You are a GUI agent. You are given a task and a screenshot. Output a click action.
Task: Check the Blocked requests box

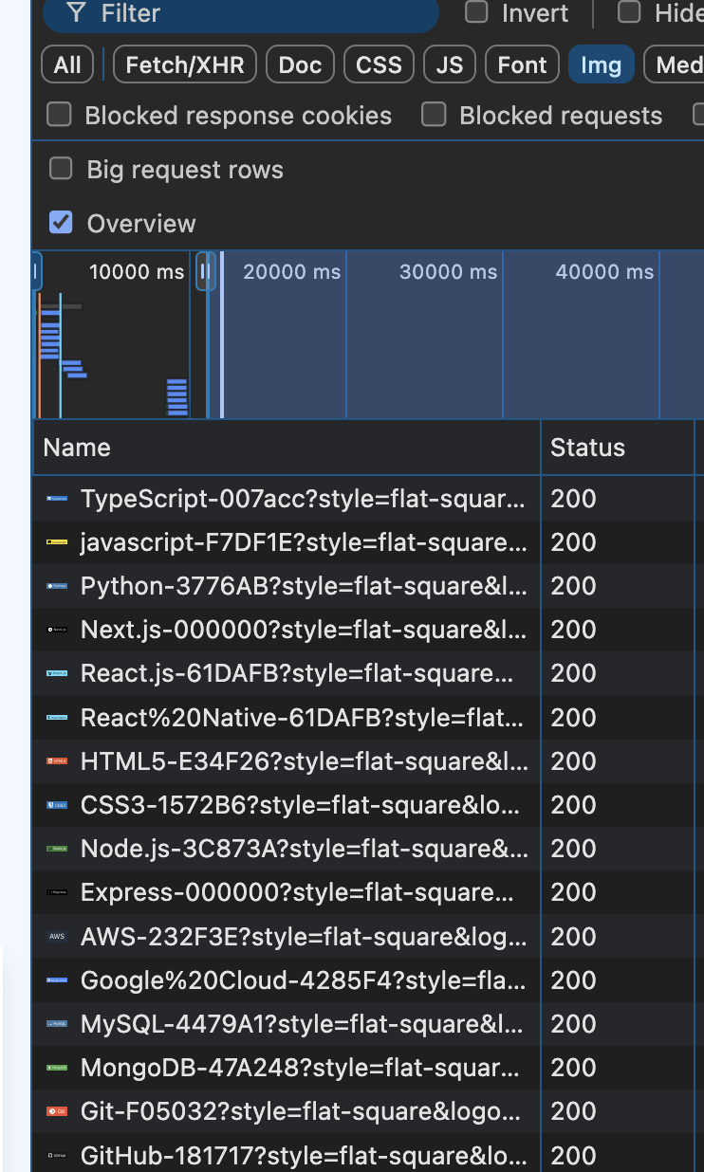click(x=434, y=115)
